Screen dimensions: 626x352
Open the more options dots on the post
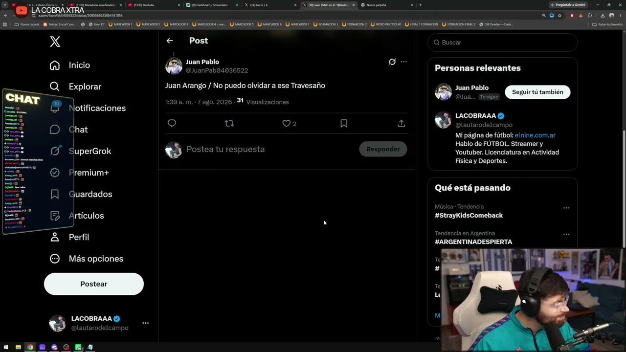click(x=403, y=62)
